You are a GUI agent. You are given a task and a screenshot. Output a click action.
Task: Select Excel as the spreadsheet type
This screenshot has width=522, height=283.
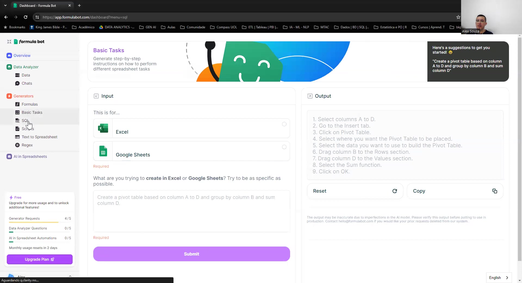point(191,128)
